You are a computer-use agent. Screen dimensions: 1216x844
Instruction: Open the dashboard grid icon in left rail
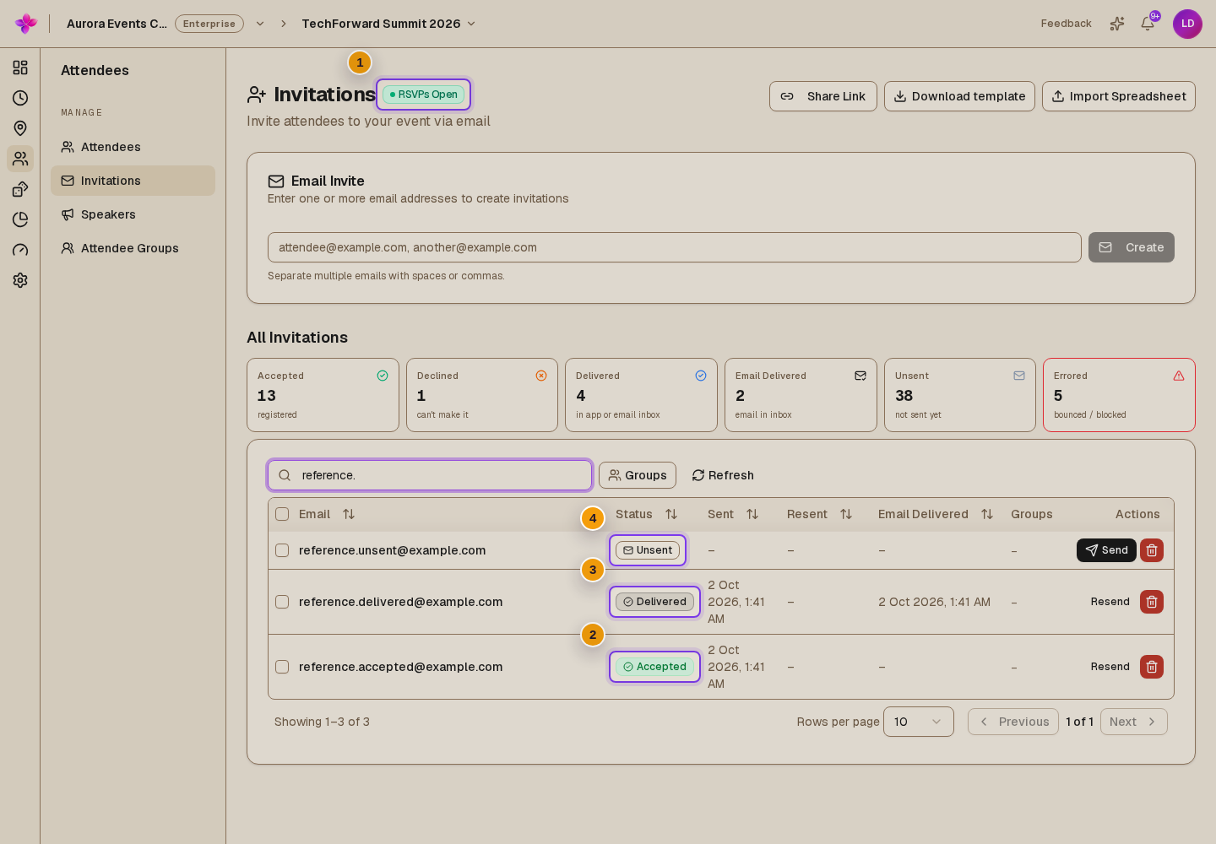[x=20, y=68]
